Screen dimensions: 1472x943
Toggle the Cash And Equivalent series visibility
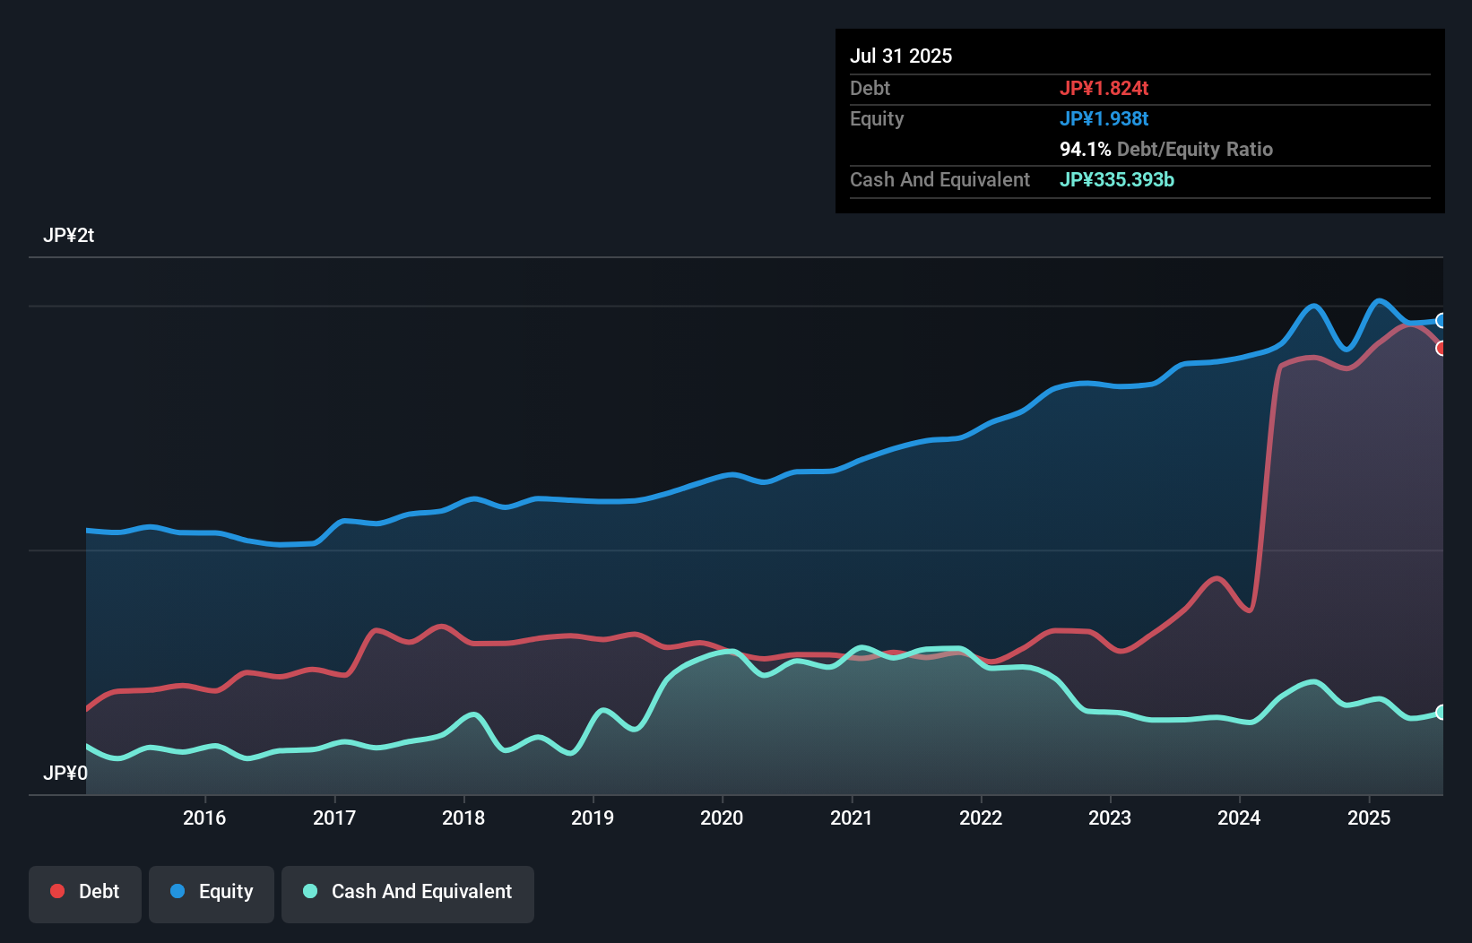(x=408, y=893)
